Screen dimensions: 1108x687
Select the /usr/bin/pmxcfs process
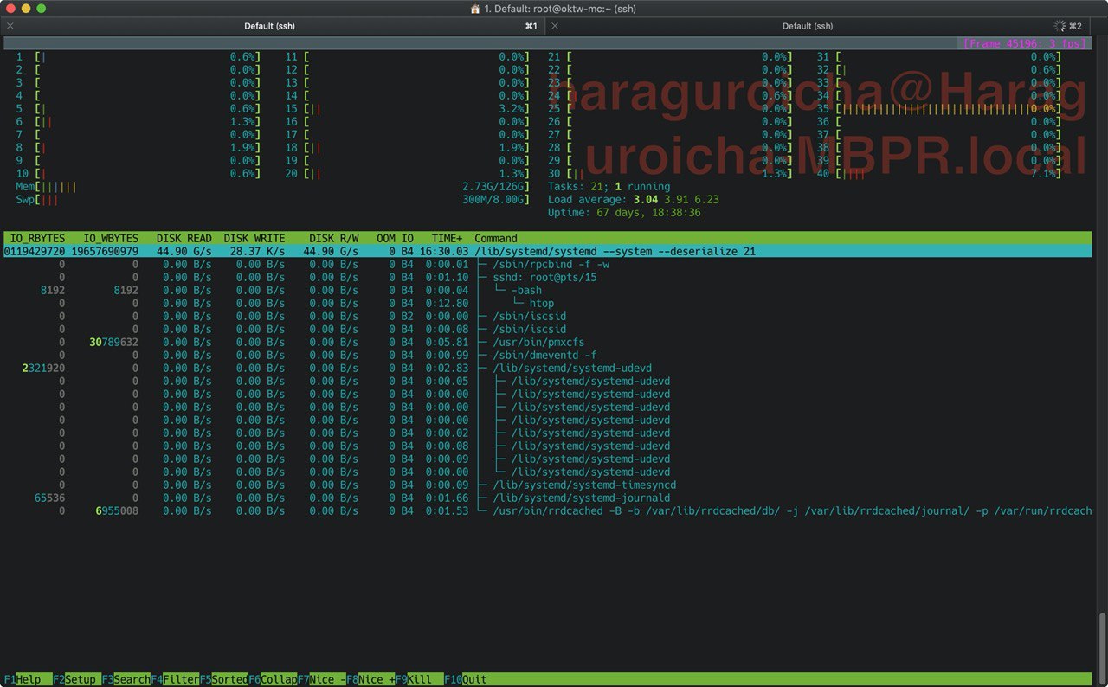[547, 342]
